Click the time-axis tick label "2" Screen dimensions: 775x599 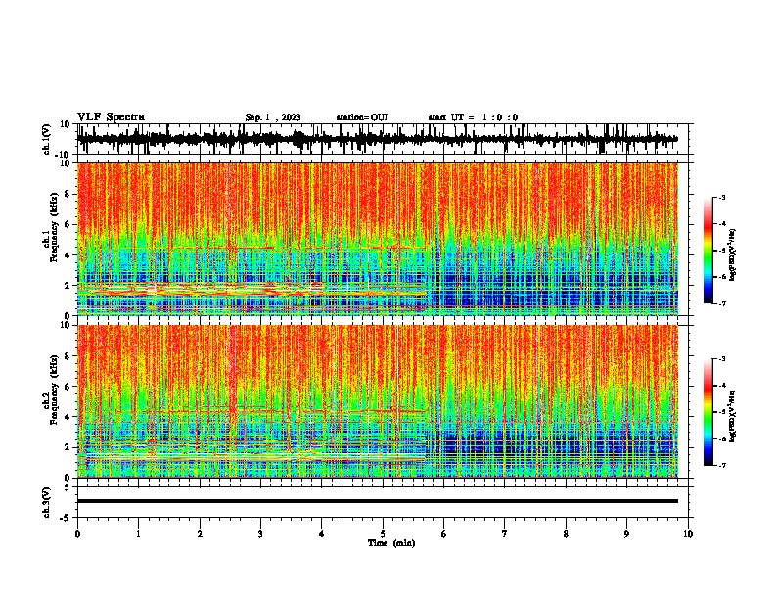[x=200, y=534]
